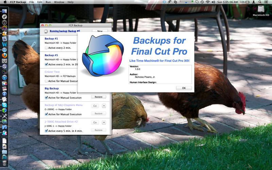Toggle J-500G Attached Drive #2 active checkbox

(46, 131)
